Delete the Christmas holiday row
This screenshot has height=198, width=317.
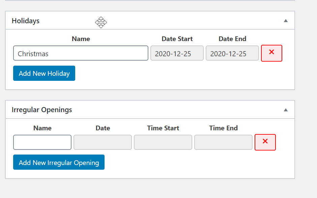point(271,53)
